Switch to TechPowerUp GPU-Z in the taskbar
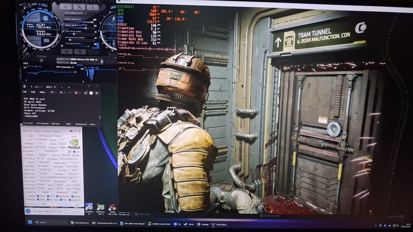This screenshot has width=413, height=232. pyautogui.click(x=105, y=223)
